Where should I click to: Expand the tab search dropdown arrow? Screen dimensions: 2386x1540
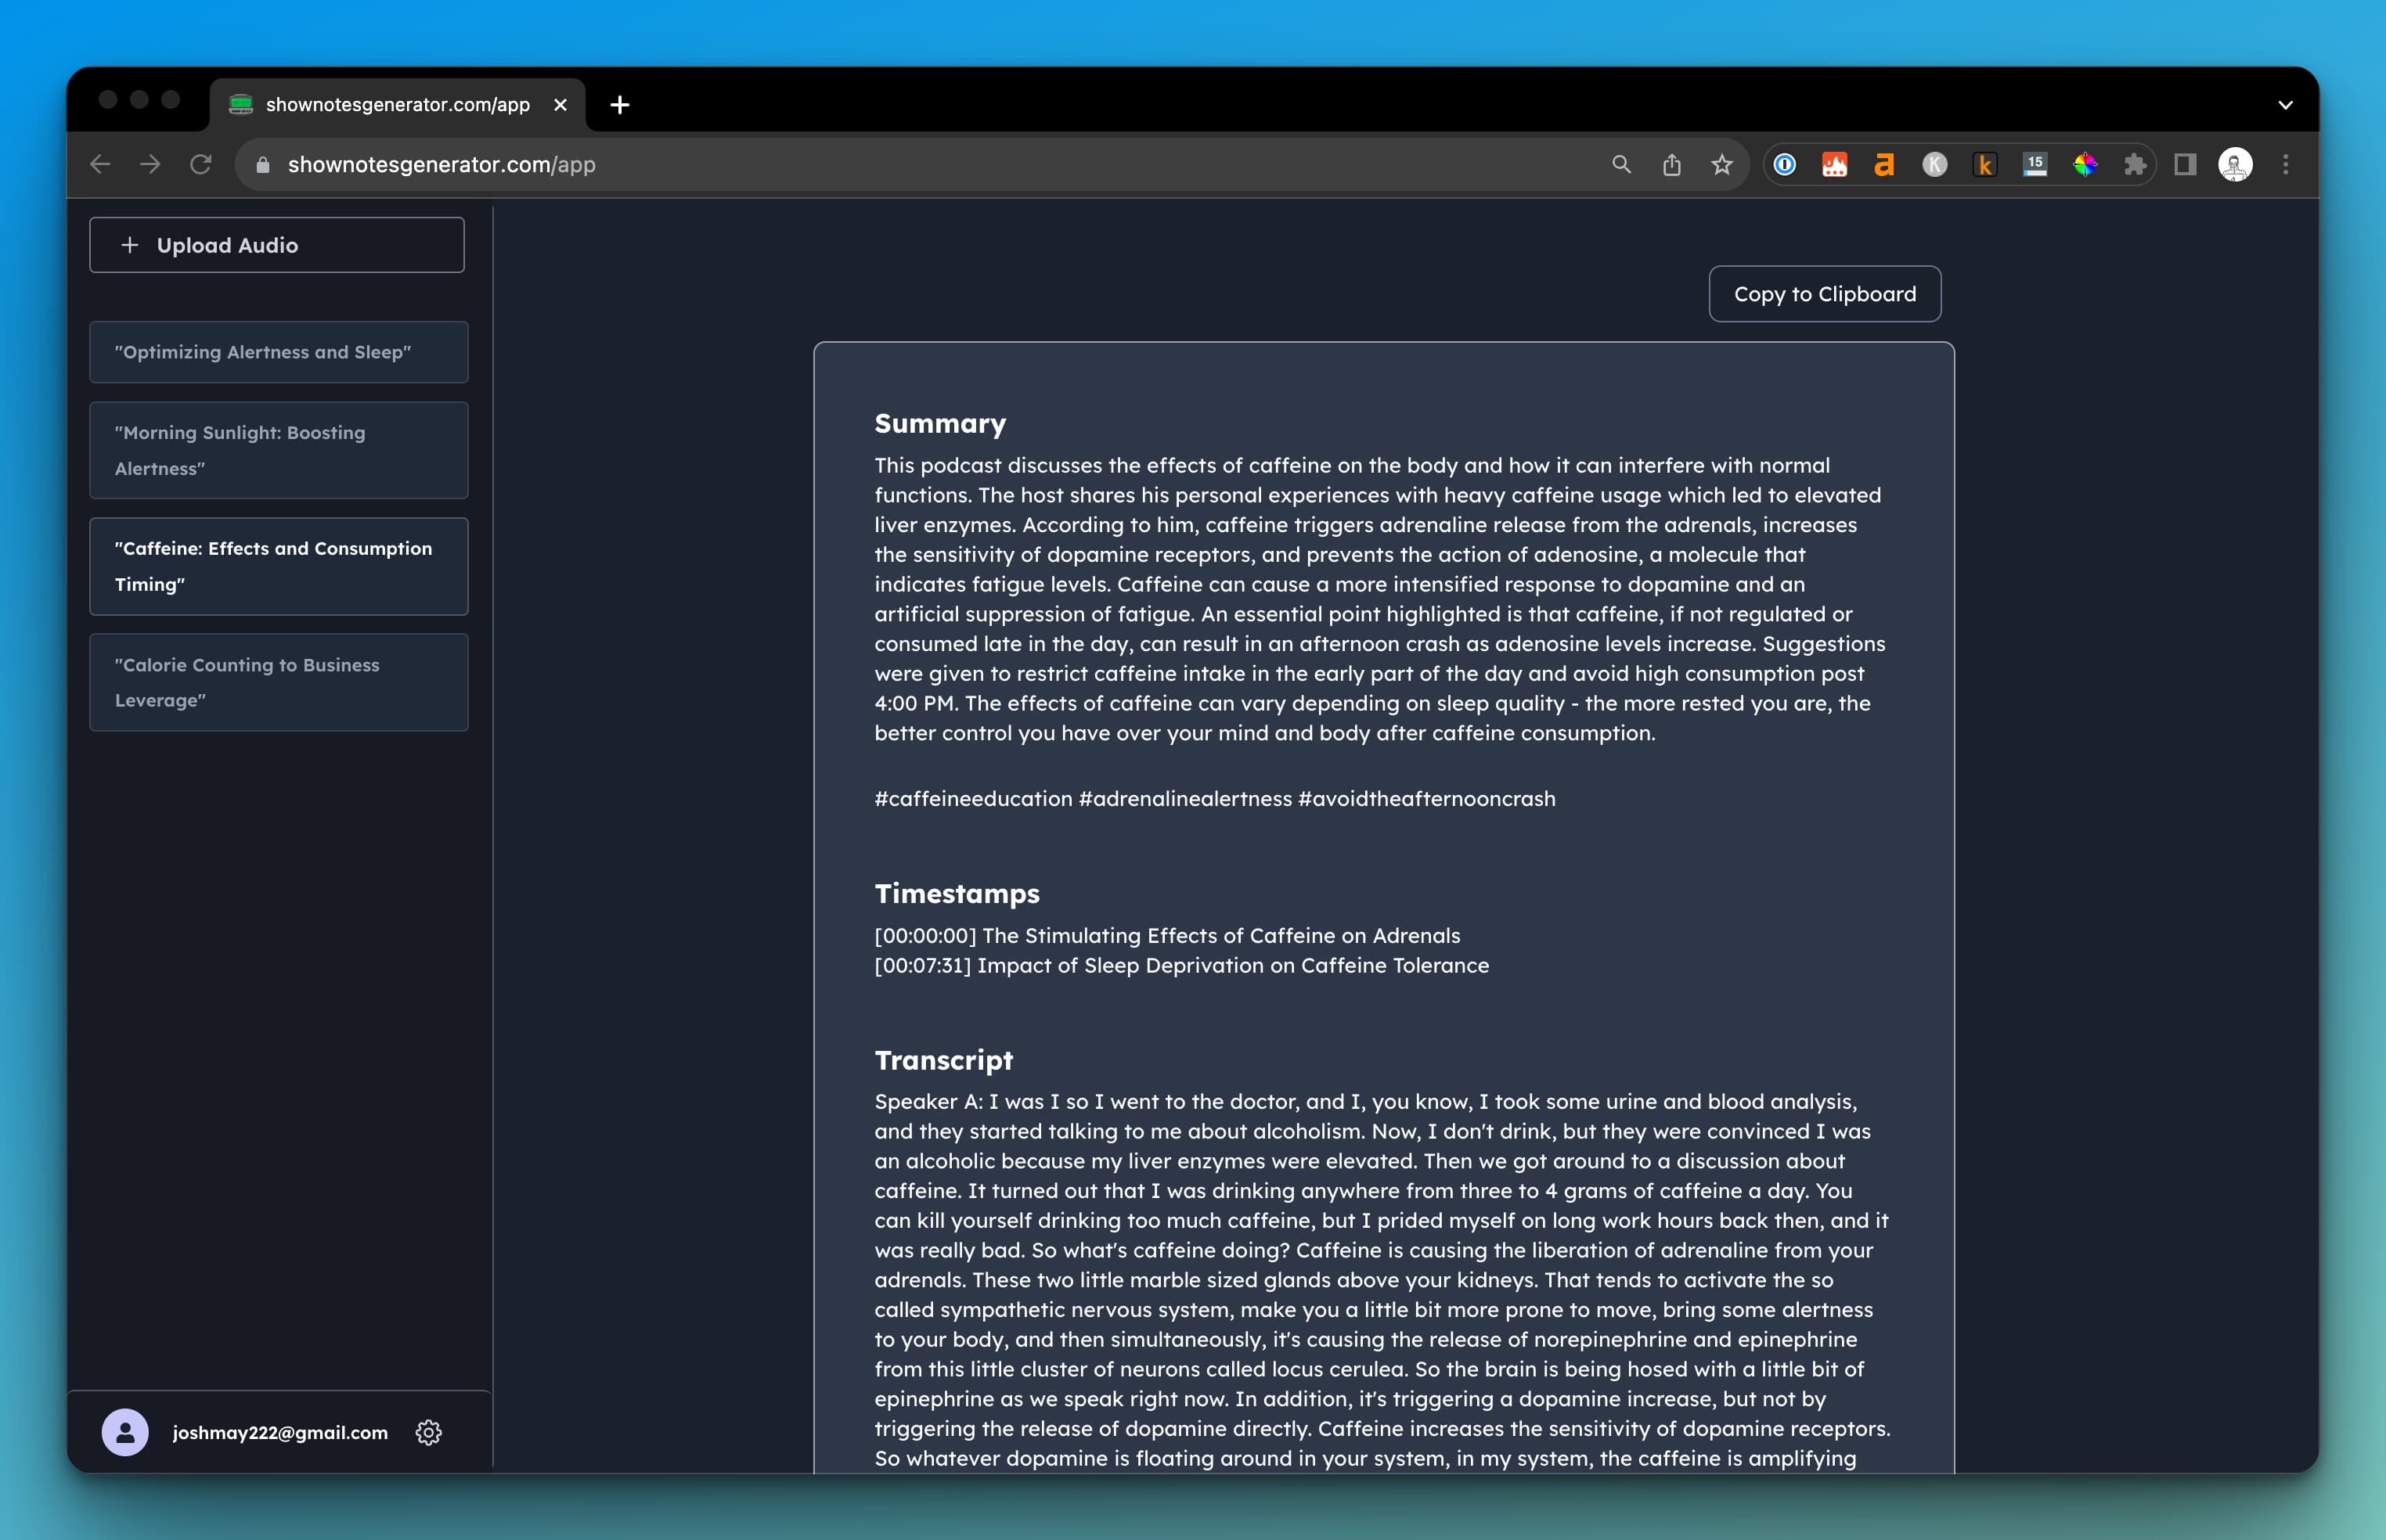click(x=2285, y=104)
